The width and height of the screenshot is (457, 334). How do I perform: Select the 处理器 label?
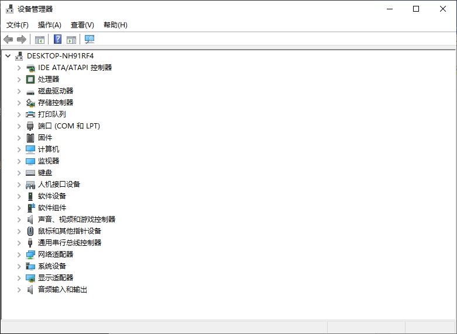tap(49, 79)
